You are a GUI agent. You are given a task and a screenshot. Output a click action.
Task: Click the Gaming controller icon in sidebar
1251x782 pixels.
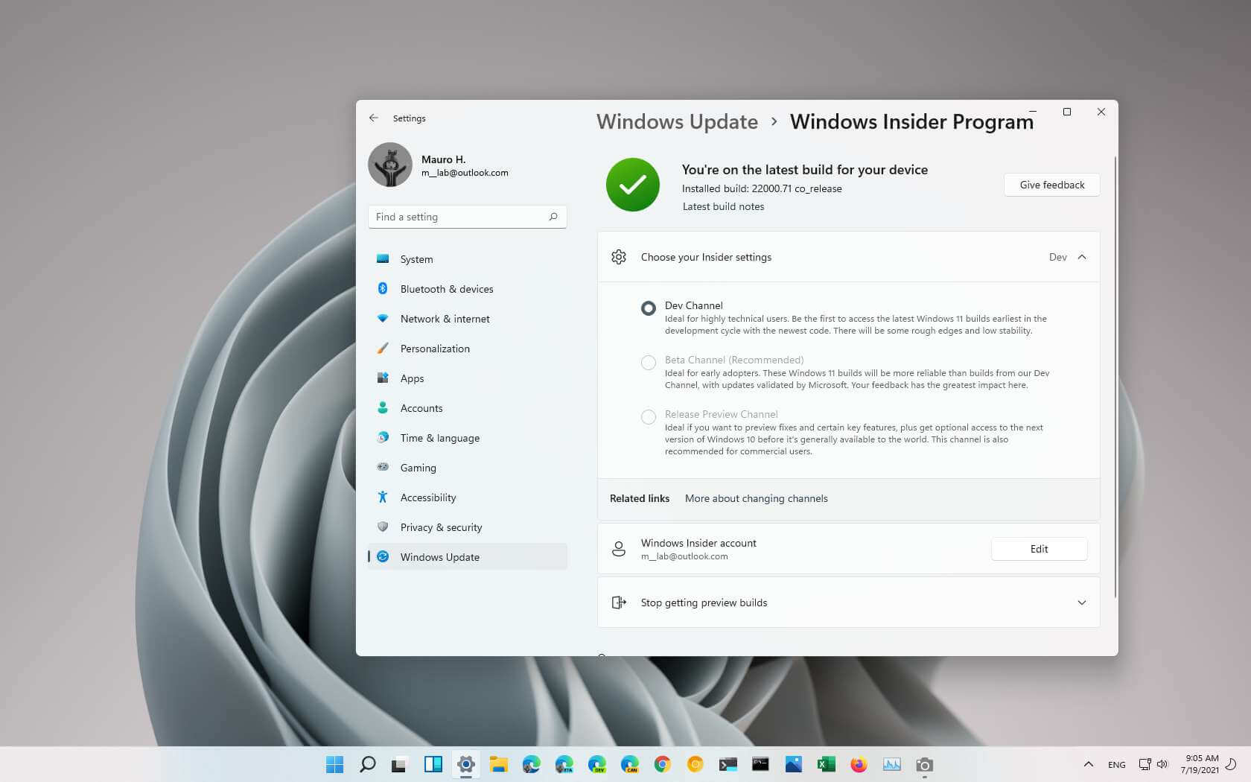pyautogui.click(x=383, y=467)
